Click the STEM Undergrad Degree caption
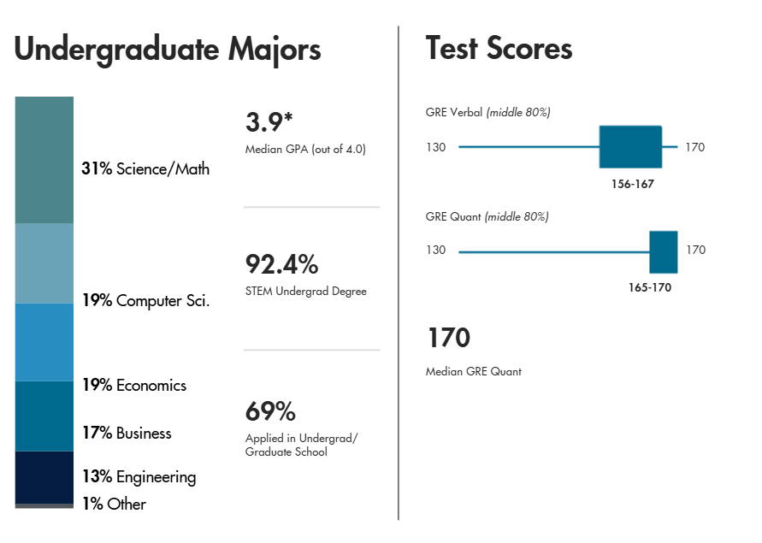The image size is (762, 543). pos(305,292)
